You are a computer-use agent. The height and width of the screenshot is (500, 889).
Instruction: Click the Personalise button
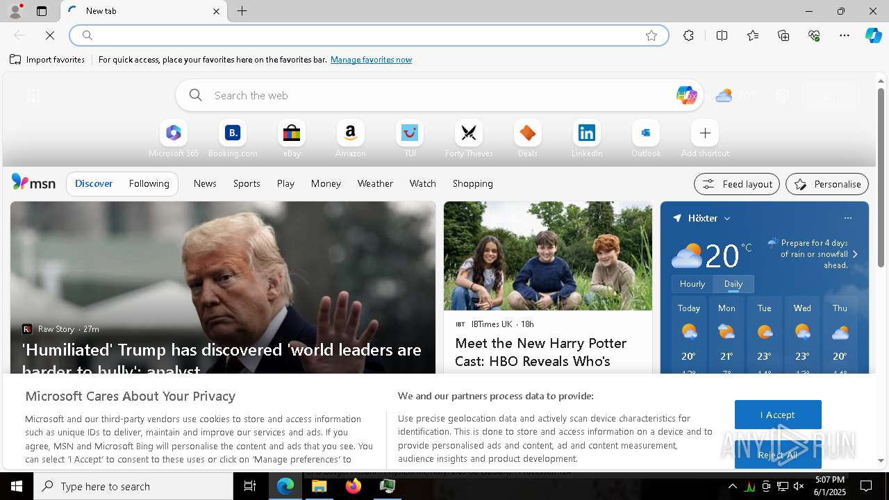click(x=827, y=184)
